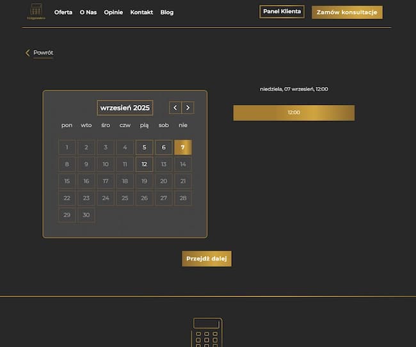Click day 14 in the calendar
This screenshot has height=347, width=416.
coord(183,165)
